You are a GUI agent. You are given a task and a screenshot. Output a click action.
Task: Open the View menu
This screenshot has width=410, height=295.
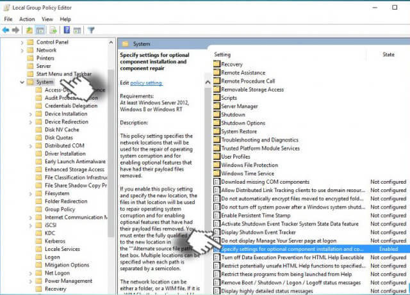[x=48, y=19]
